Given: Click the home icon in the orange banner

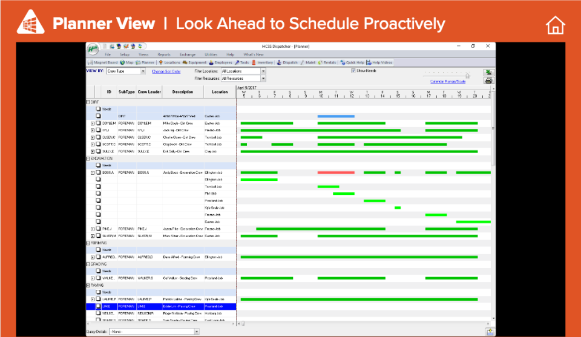Looking at the screenshot, I should click(x=555, y=25).
